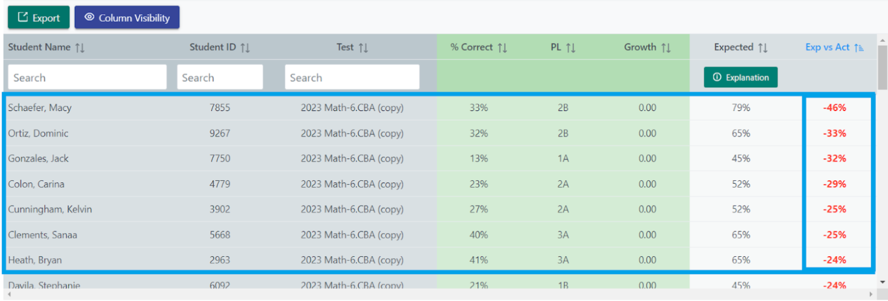Image resolution: width=888 pixels, height=301 pixels.
Task: Click the vertical scrollbar up arrow
Action: click(883, 40)
